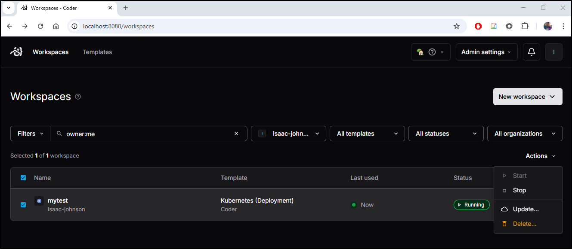The image size is (572, 249).
Task: Go back with browser back arrow
Action: point(9,26)
